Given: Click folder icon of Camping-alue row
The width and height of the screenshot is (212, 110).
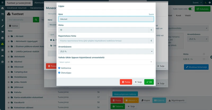Looking at the screenshot, I should point(12,72).
